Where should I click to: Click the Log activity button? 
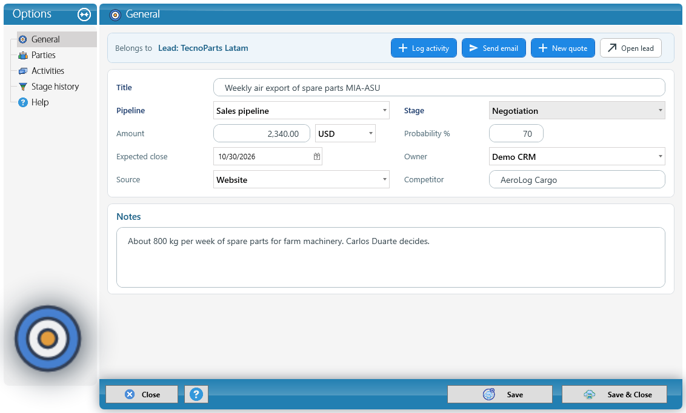[x=424, y=48]
